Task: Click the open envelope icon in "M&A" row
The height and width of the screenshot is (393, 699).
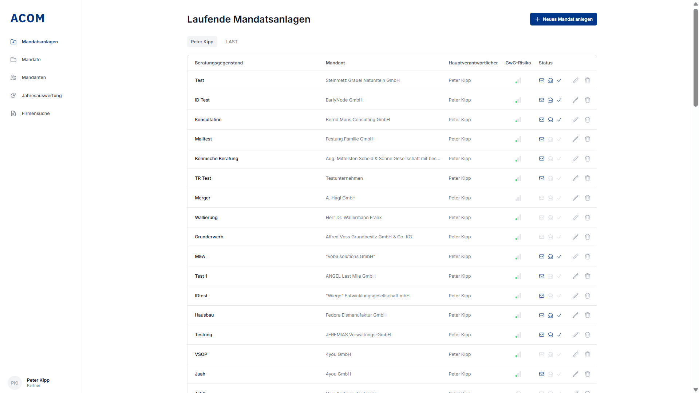Action: [x=550, y=256]
